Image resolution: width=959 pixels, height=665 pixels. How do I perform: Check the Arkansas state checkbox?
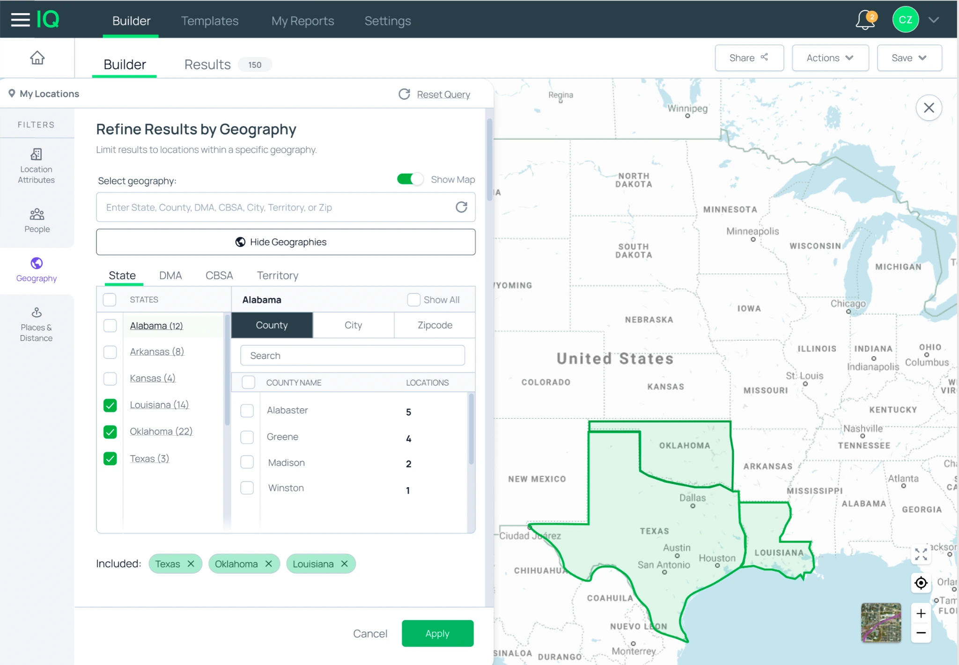click(110, 352)
